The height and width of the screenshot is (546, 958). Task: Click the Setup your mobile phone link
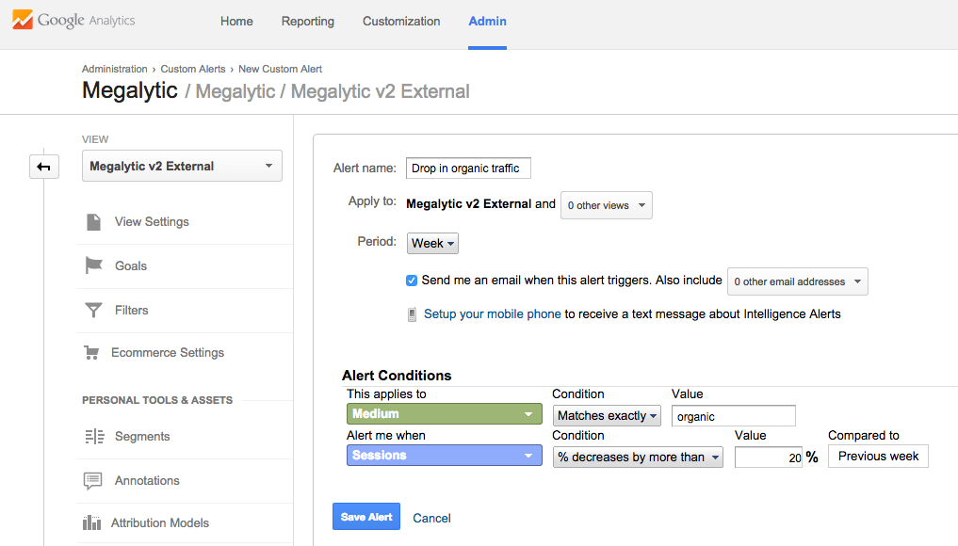[x=492, y=314]
